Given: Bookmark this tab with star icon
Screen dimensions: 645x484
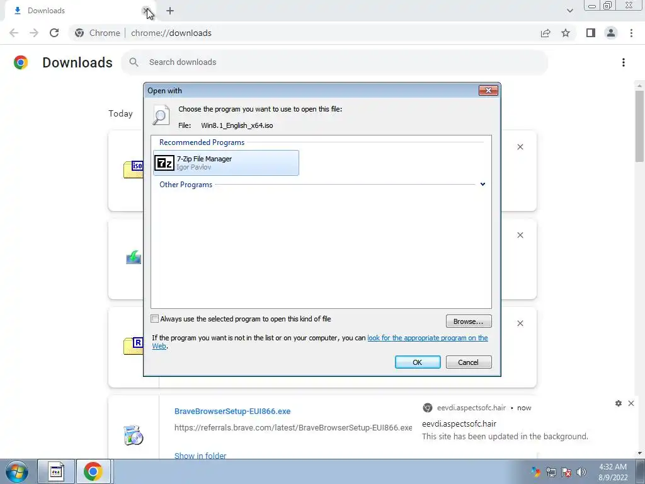Looking at the screenshot, I should tap(566, 33).
